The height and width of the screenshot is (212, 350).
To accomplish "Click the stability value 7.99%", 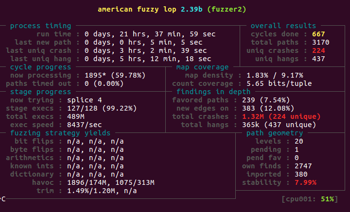I will coord(305,182).
